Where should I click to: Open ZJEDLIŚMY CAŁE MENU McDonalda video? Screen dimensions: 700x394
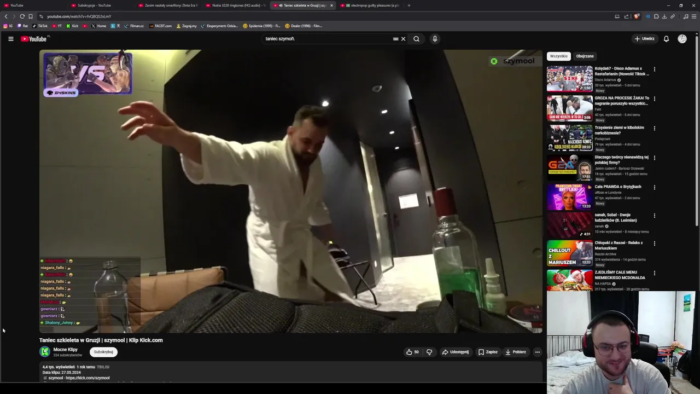tap(569, 280)
